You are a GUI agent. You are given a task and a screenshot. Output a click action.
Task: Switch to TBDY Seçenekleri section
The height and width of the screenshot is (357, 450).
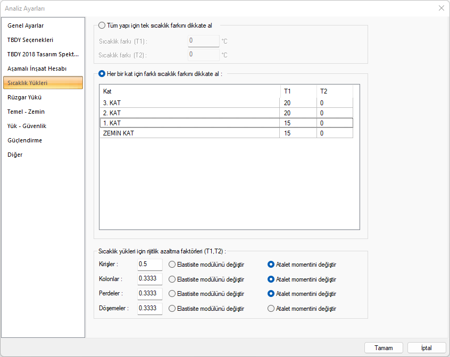tap(30, 40)
